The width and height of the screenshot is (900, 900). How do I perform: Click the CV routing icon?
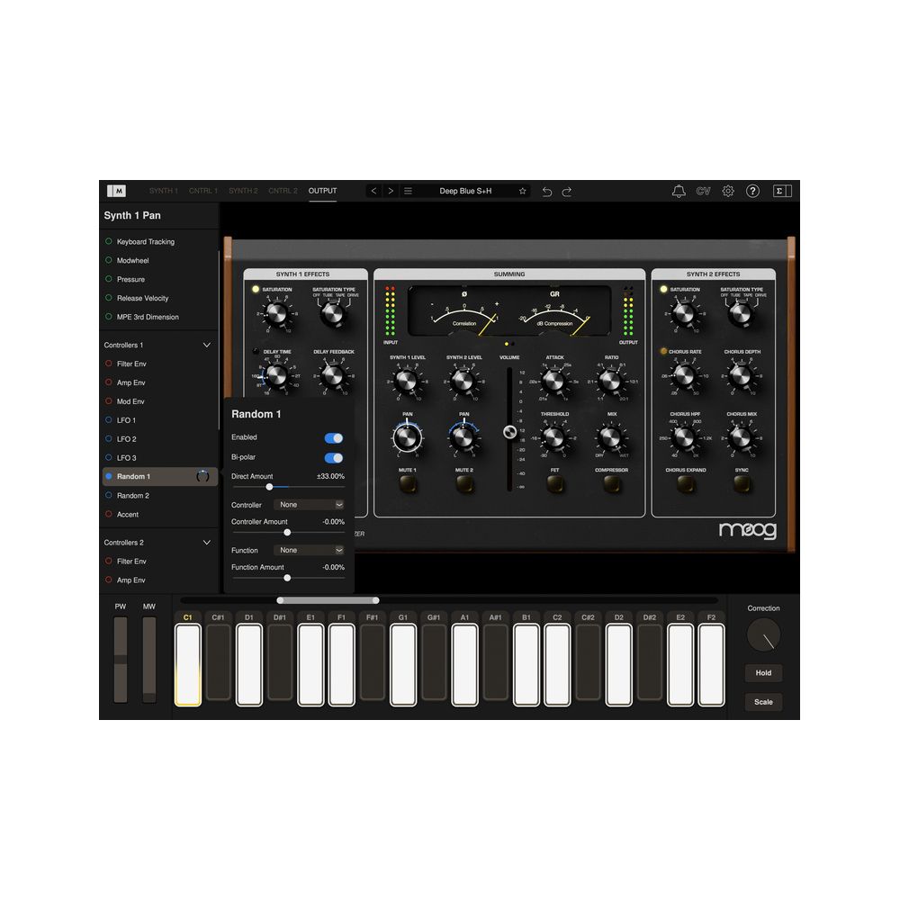pyautogui.click(x=704, y=191)
